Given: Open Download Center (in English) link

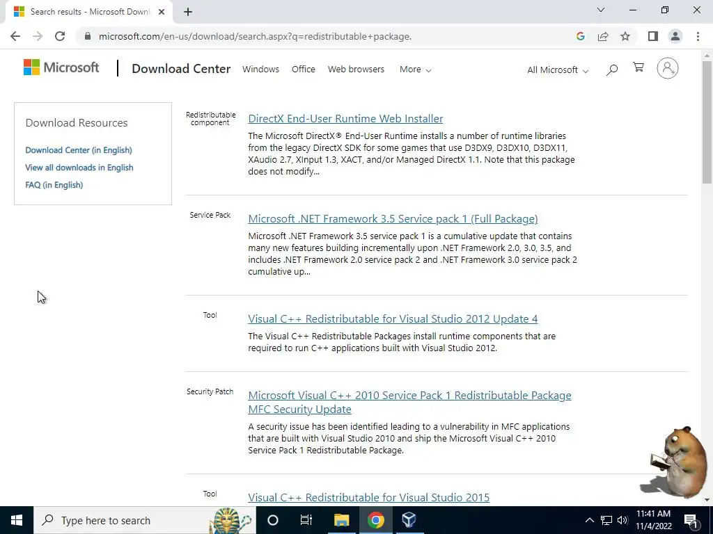Looking at the screenshot, I should tap(79, 150).
